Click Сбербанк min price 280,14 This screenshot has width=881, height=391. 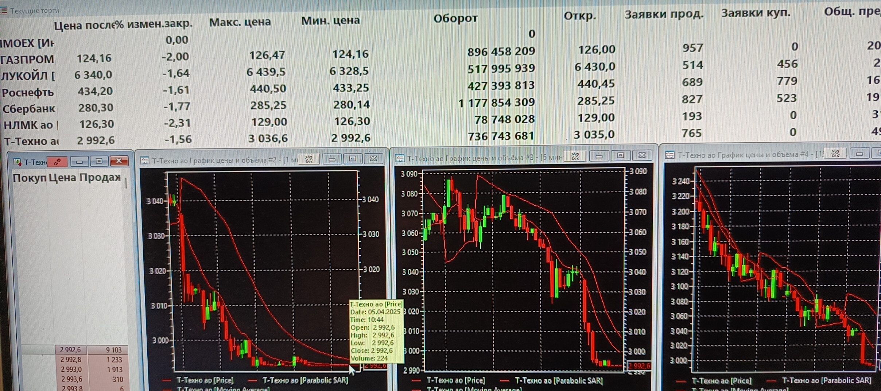(x=352, y=105)
